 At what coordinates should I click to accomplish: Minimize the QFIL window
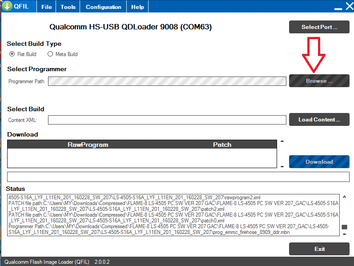[x=338, y=8]
